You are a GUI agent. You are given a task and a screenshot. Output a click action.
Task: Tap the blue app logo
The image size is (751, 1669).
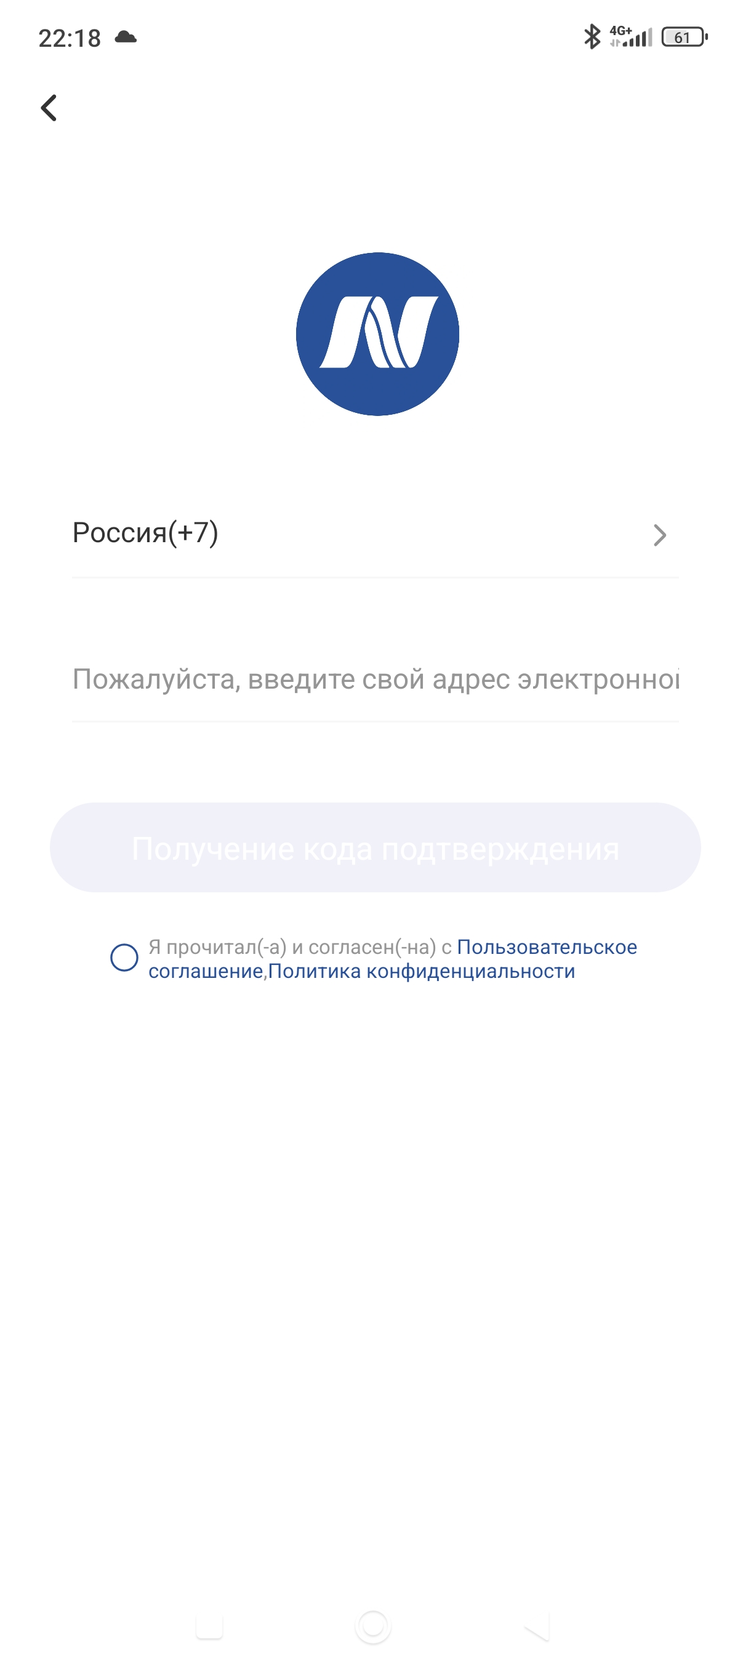pyautogui.click(x=377, y=334)
